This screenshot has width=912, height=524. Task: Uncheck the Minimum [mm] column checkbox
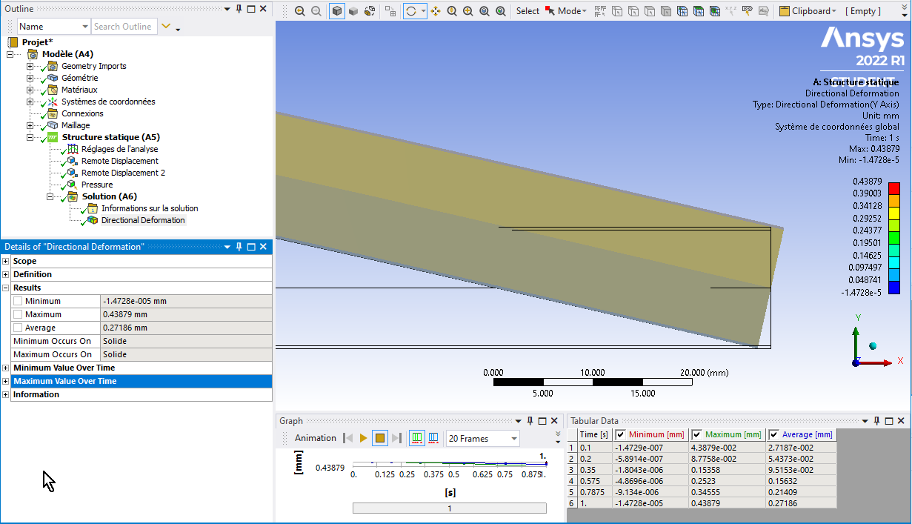pos(621,434)
